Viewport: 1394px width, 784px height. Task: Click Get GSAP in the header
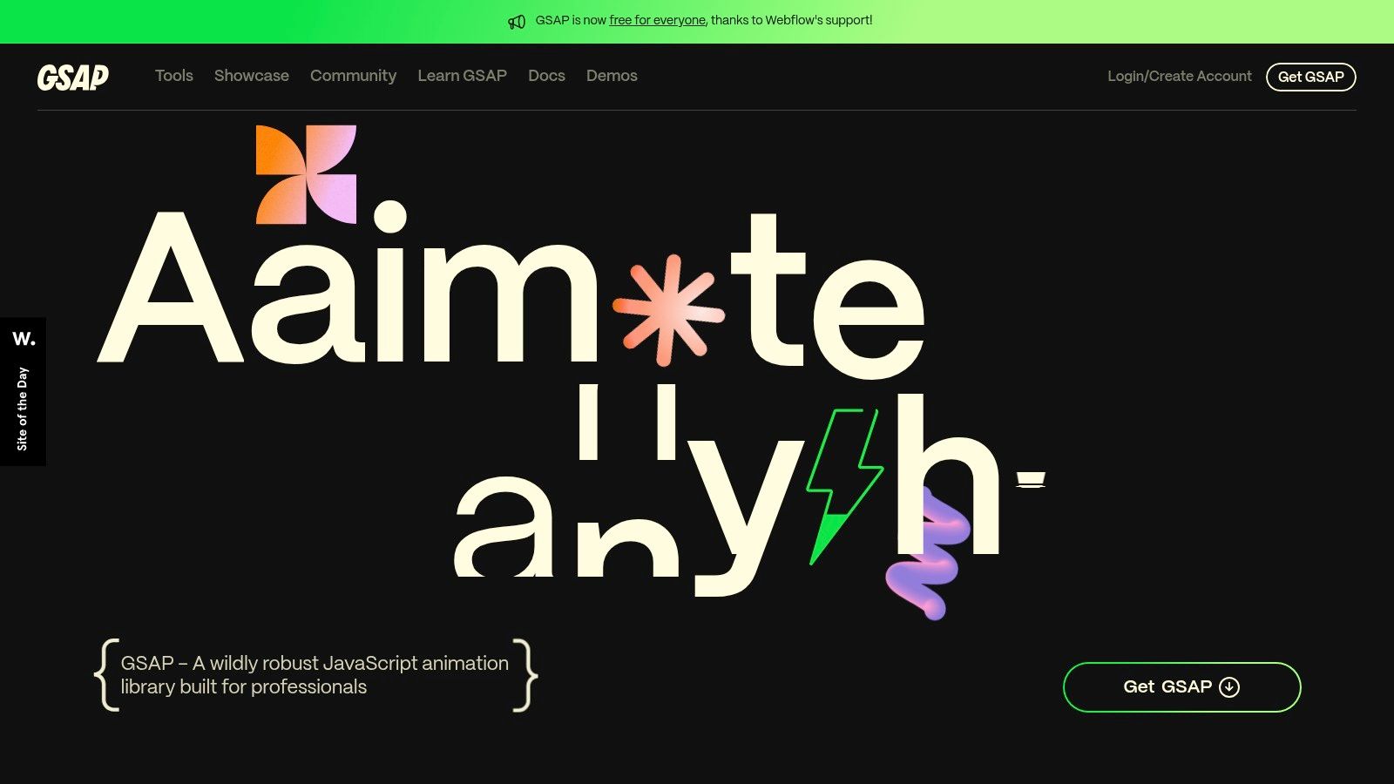point(1312,77)
